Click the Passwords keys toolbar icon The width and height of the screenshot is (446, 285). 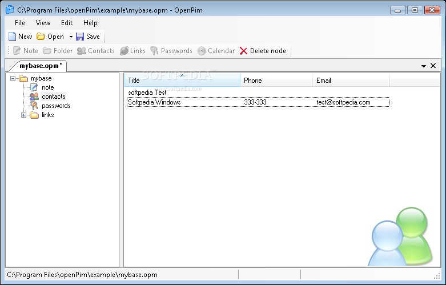pyautogui.click(x=154, y=51)
